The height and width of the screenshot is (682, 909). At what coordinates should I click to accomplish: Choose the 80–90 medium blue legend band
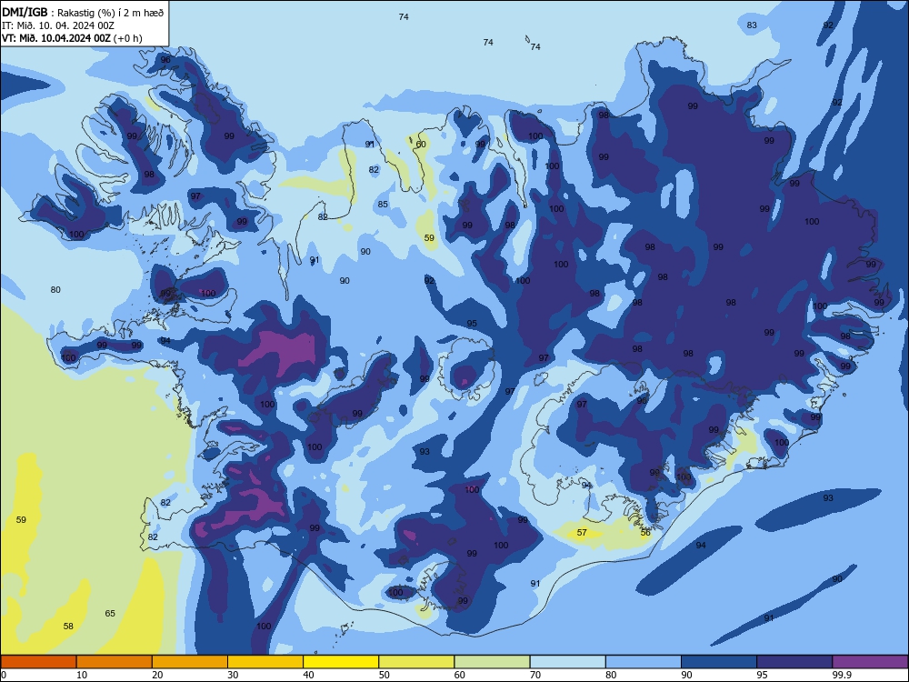[x=644, y=662]
